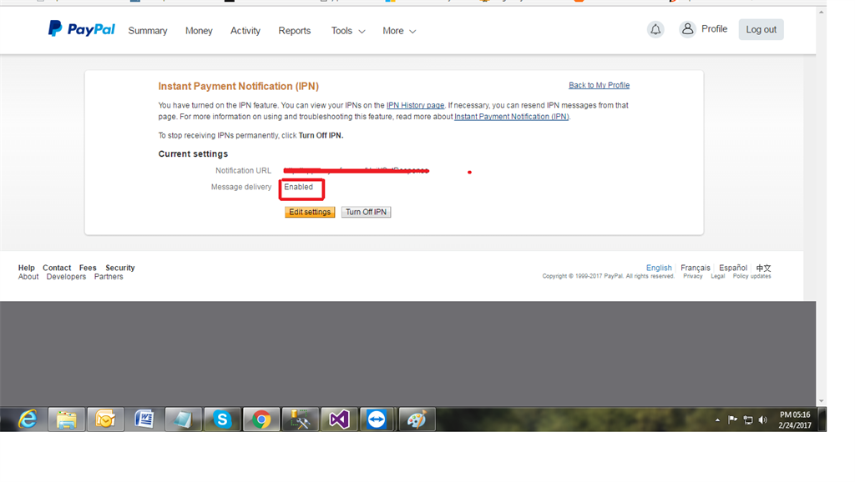Screen dimensions: 855x482
Task: Click the Current settings heading
Action: click(193, 154)
